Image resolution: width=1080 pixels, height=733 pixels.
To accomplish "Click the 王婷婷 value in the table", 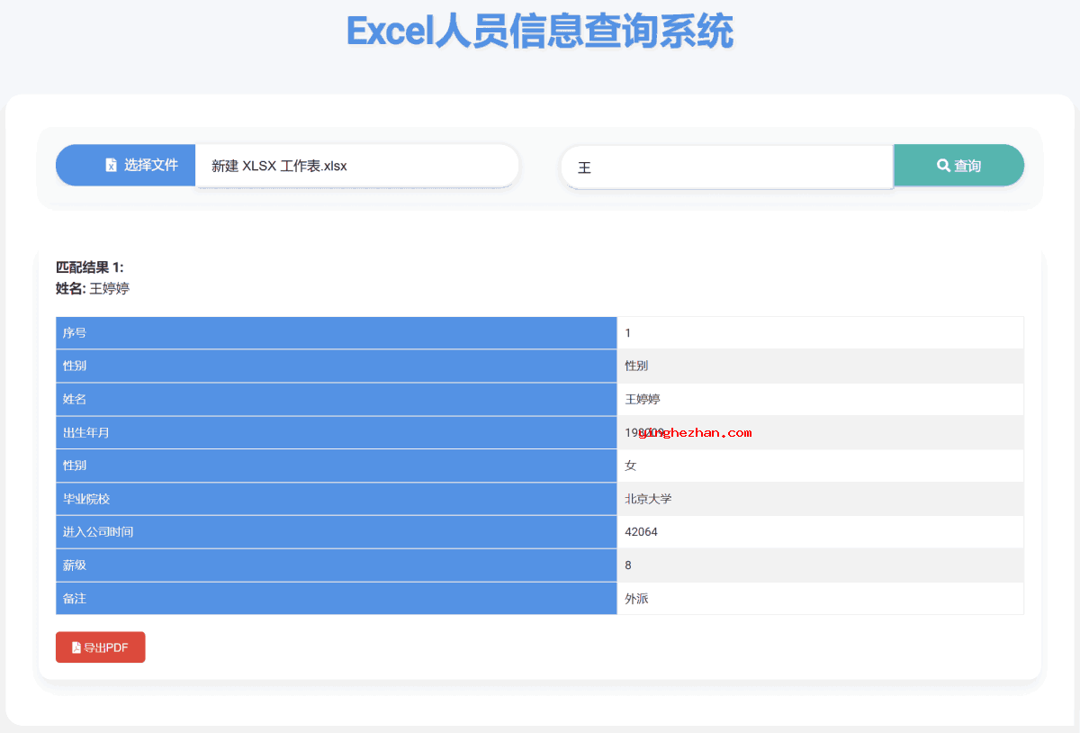I will 643,399.
